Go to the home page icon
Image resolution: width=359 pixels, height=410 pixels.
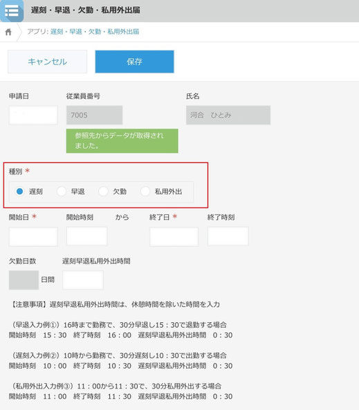pos(8,32)
